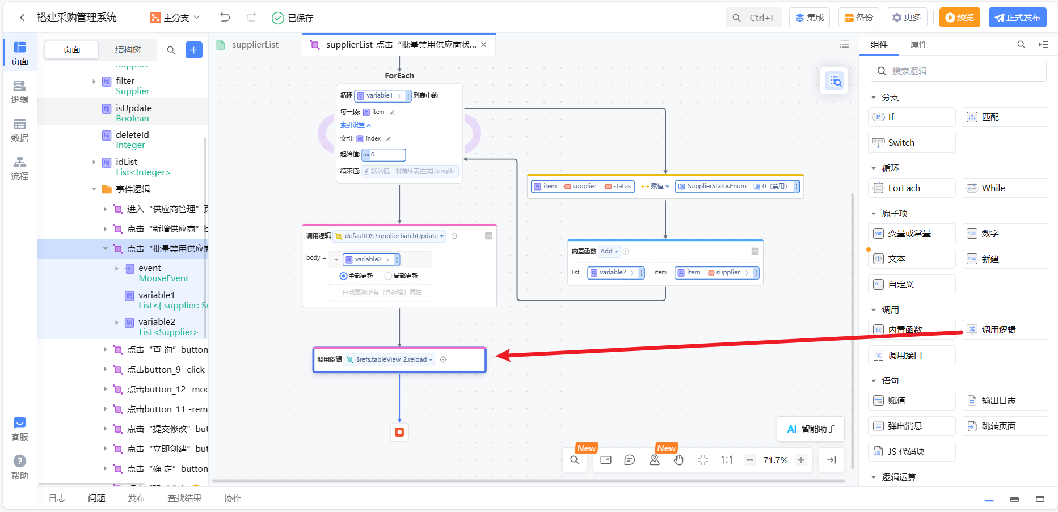The width and height of the screenshot is (1058, 512).
Task: Collapse the bottom toolbar with the arrow
Action: point(832,460)
